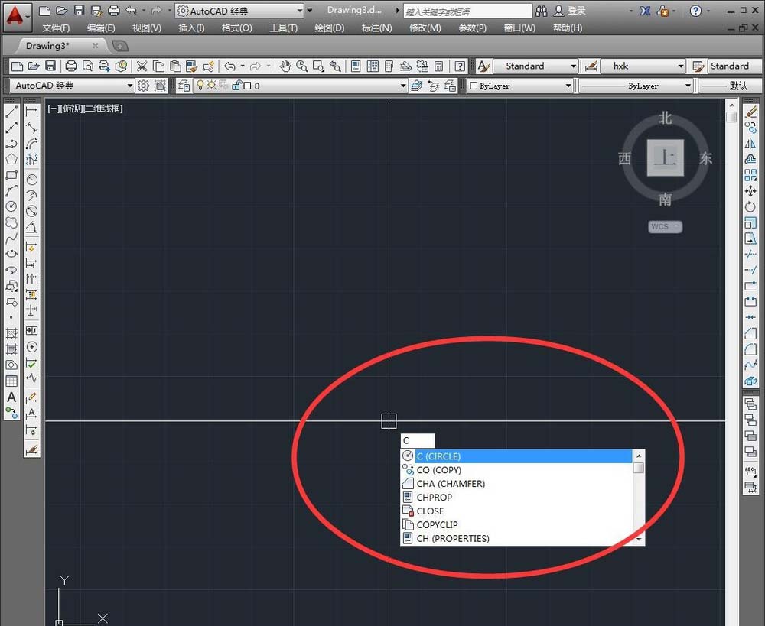This screenshot has height=626, width=765.
Task: Switch to the Drawing3* tab
Action: pos(47,46)
